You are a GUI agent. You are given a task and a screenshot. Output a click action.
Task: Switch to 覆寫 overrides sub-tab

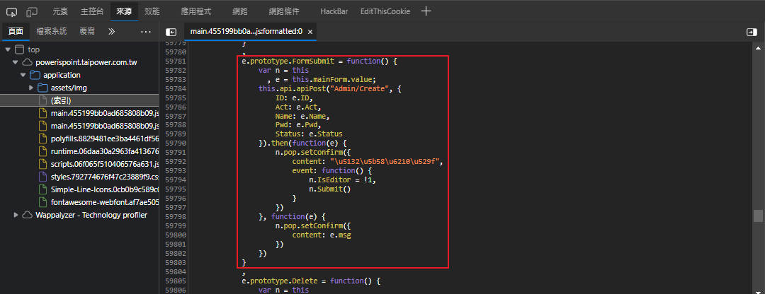(87, 31)
